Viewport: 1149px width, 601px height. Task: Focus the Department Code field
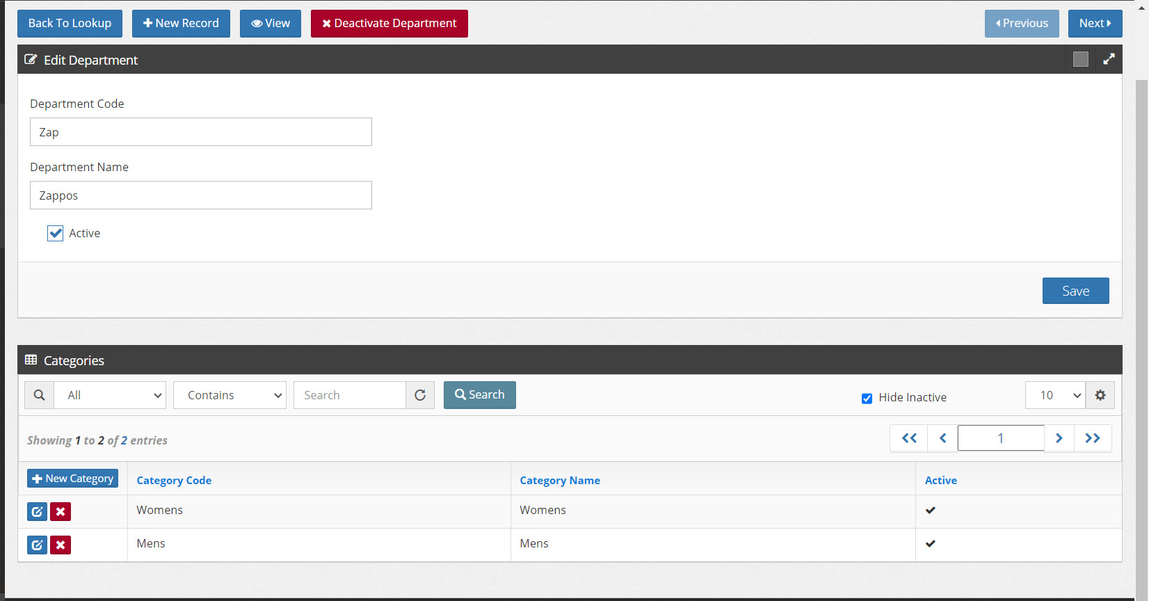tap(201, 132)
